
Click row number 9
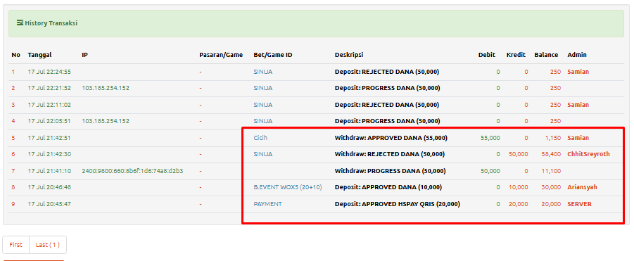(x=13, y=204)
